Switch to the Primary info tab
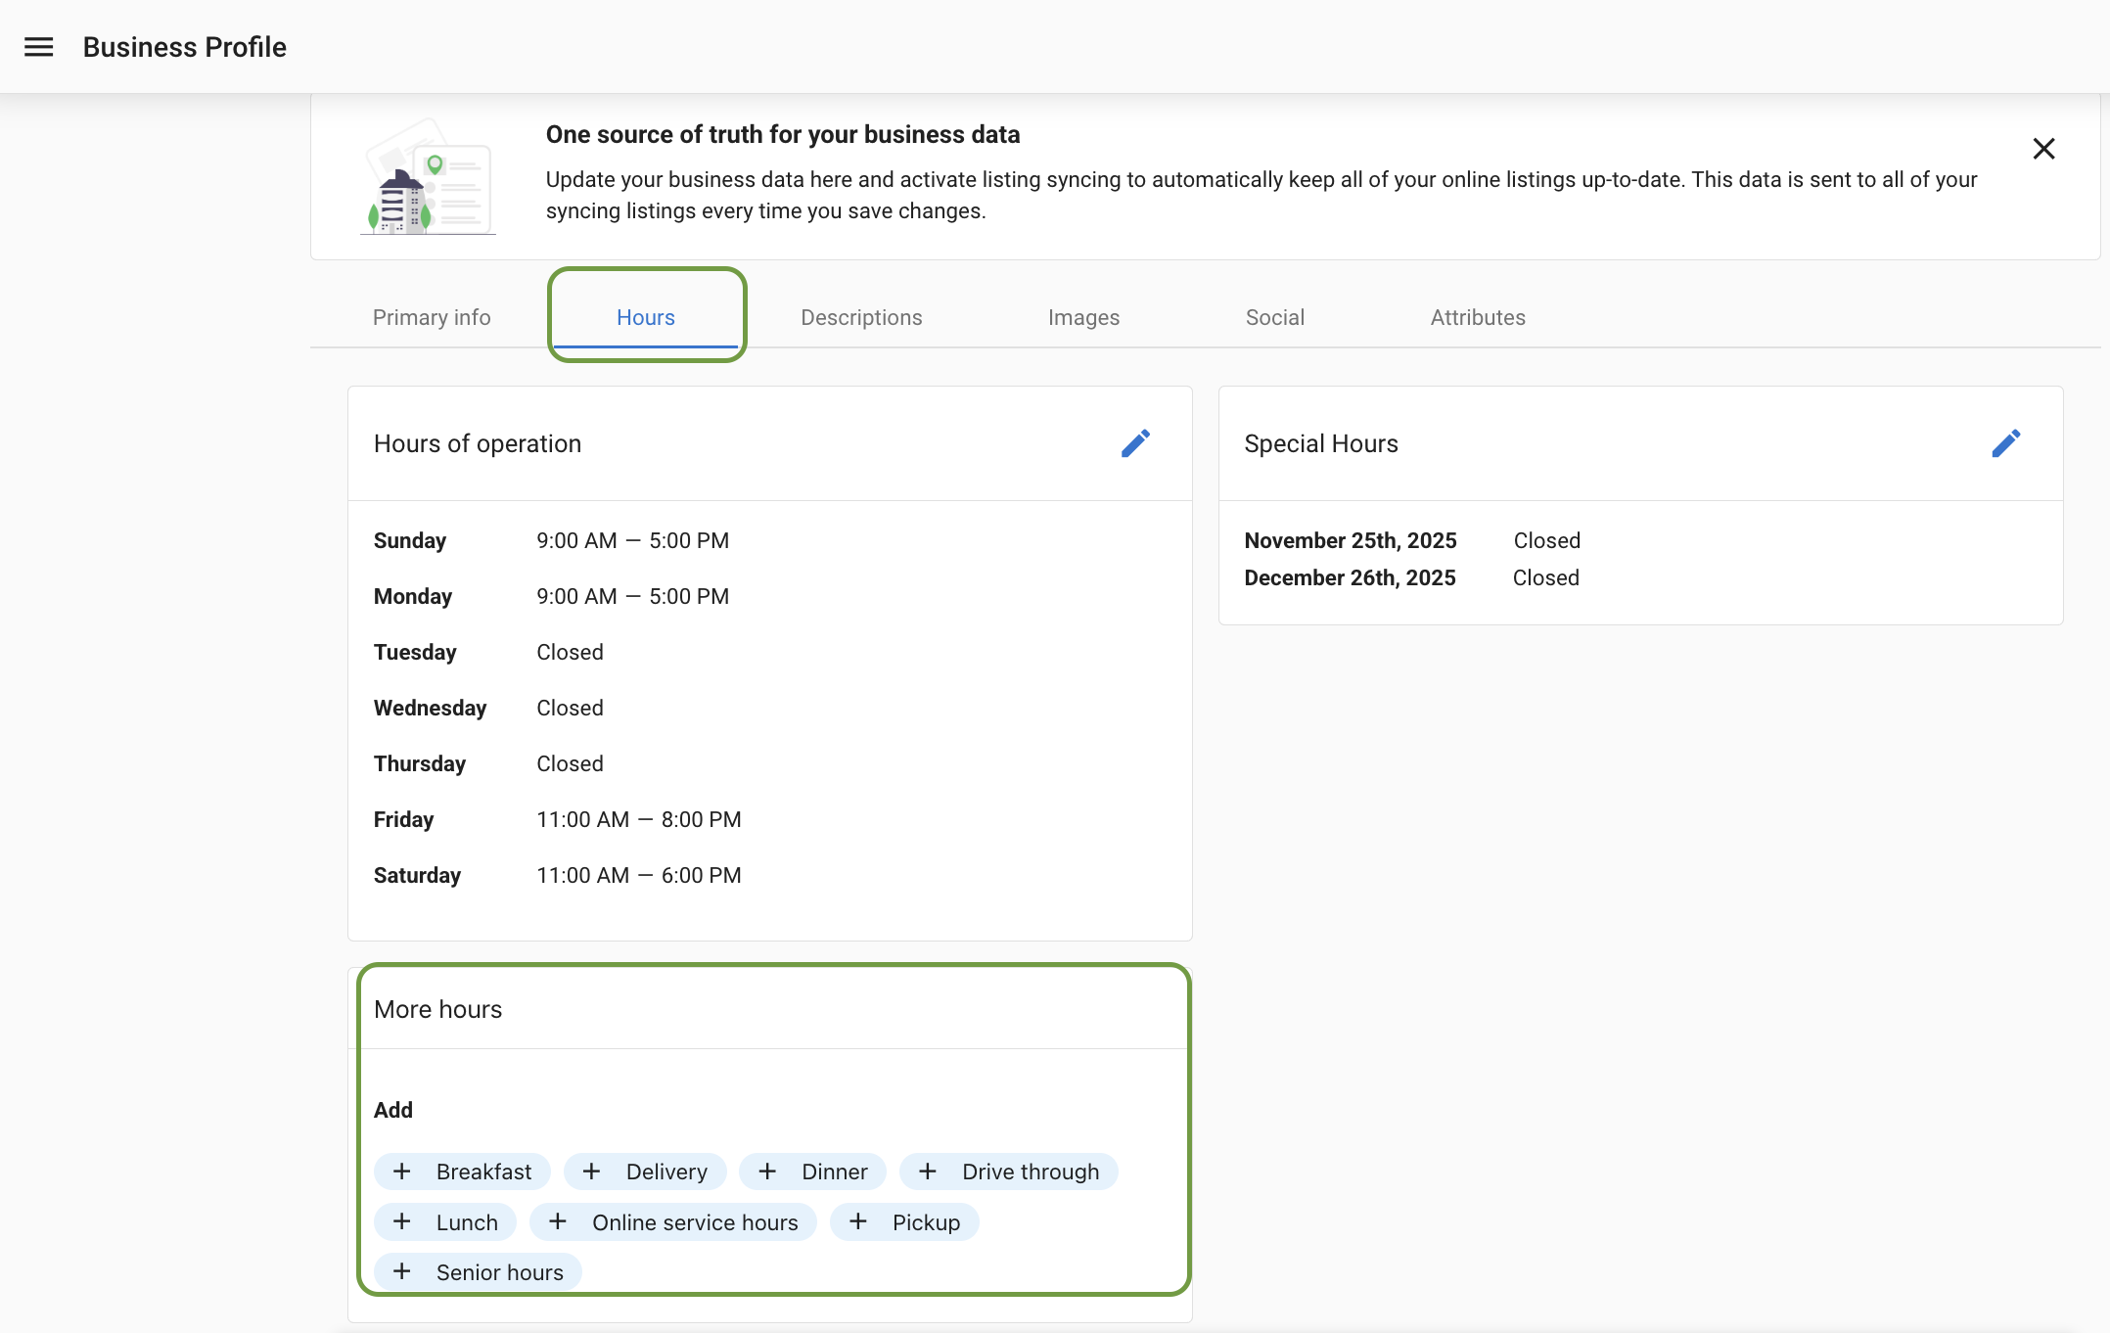The height and width of the screenshot is (1333, 2110). point(431,317)
